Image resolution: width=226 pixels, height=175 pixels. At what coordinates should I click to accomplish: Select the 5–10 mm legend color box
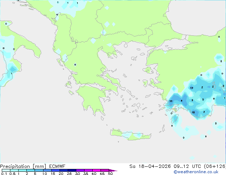point(39,170)
